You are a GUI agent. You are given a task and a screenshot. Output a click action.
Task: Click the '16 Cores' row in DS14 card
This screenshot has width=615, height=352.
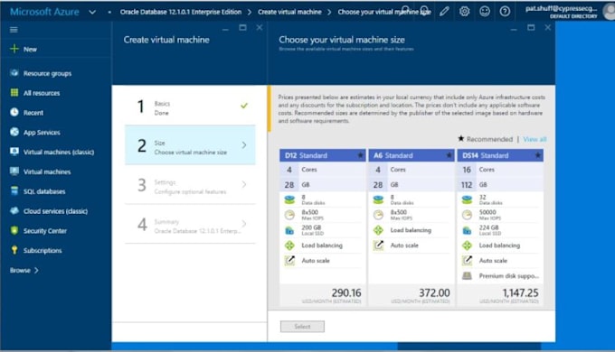click(x=500, y=170)
